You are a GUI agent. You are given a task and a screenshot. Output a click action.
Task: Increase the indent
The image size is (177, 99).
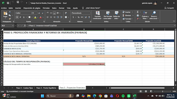[x=61, y=17]
